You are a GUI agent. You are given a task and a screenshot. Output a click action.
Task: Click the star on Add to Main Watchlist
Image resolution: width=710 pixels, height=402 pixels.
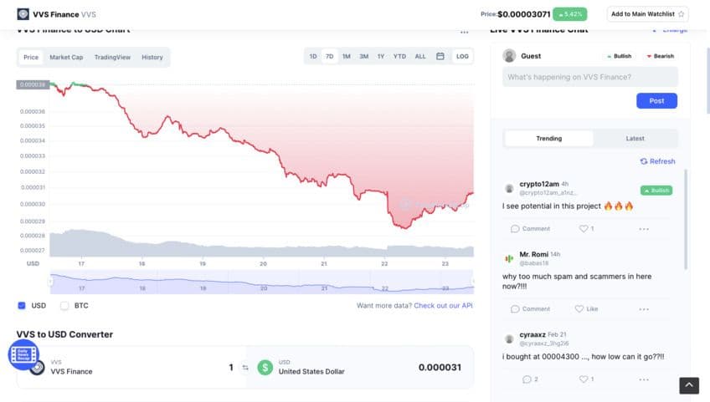681,14
